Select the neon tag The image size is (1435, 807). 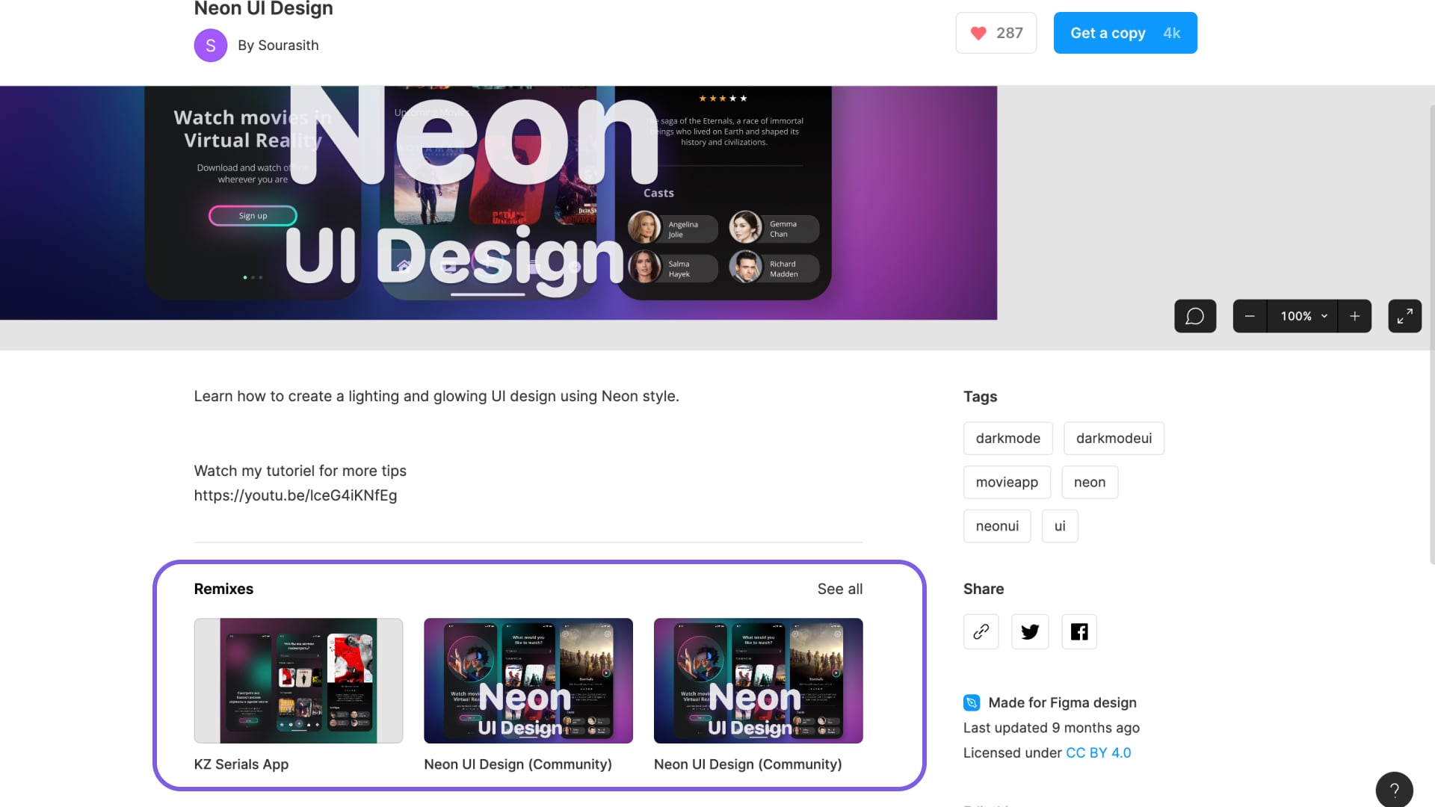[1090, 482]
